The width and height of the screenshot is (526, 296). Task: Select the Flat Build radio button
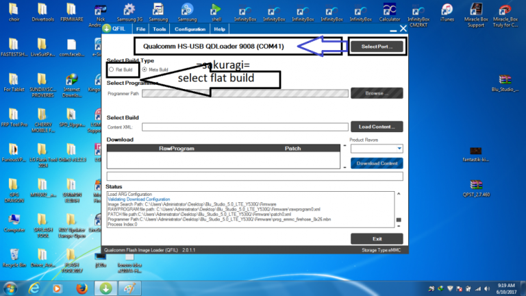point(112,70)
